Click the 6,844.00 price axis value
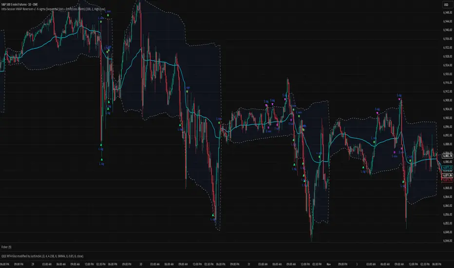 click(x=447, y=241)
